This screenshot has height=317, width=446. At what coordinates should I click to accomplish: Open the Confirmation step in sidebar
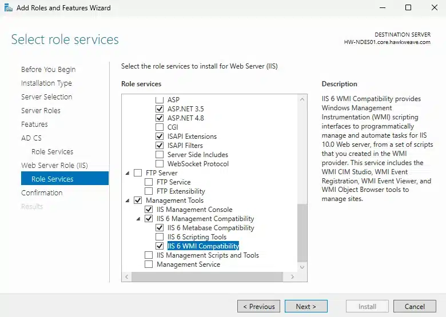[42, 192]
